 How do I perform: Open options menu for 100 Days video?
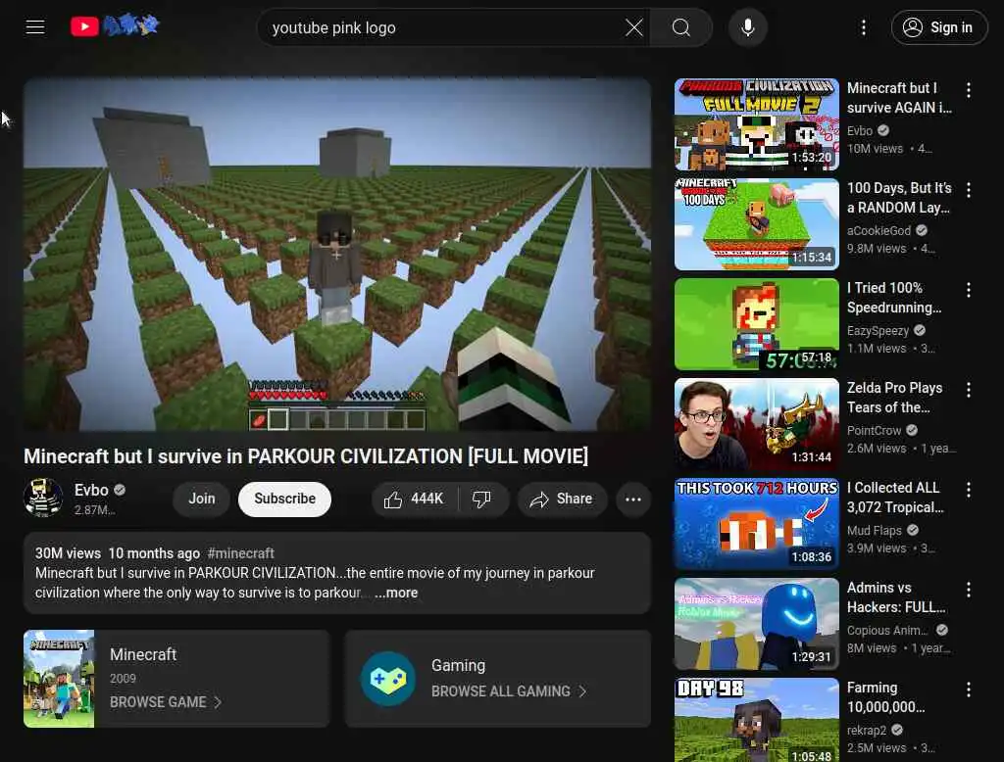point(968,190)
